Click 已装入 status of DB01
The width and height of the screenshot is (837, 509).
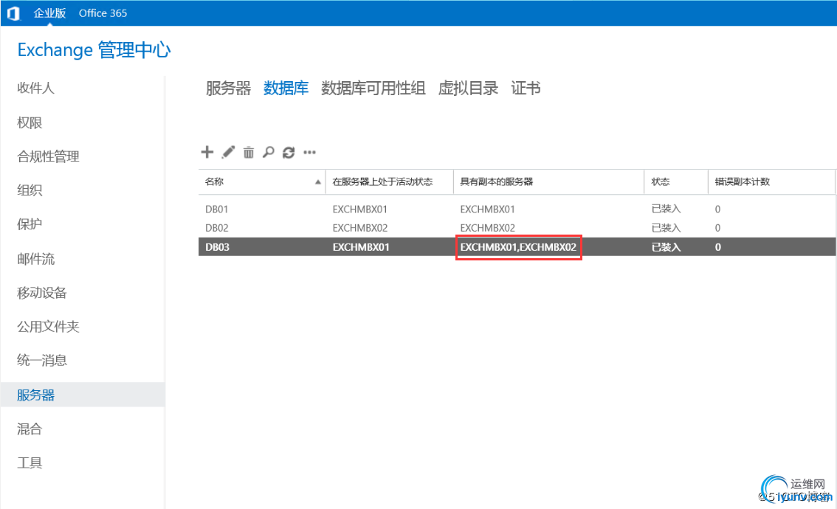(666, 209)
